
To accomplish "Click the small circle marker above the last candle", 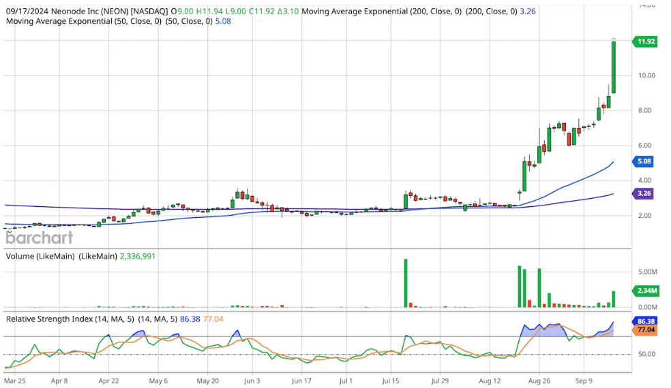I will 614,38.
